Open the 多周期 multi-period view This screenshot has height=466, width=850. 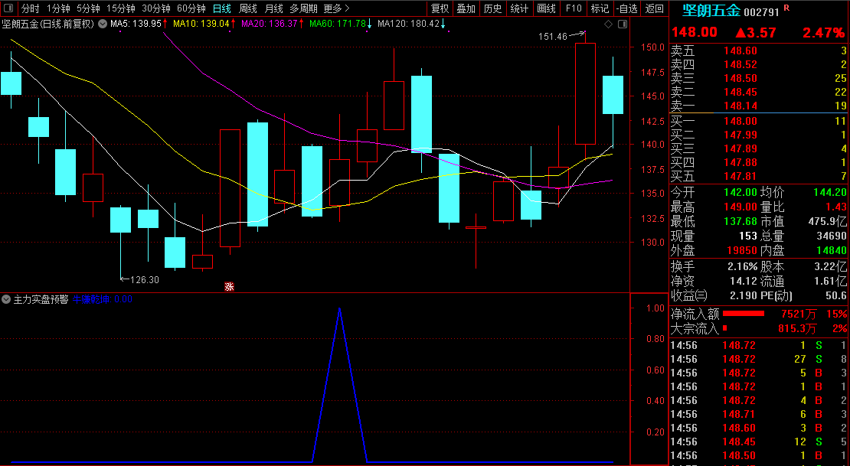[304, 8]
